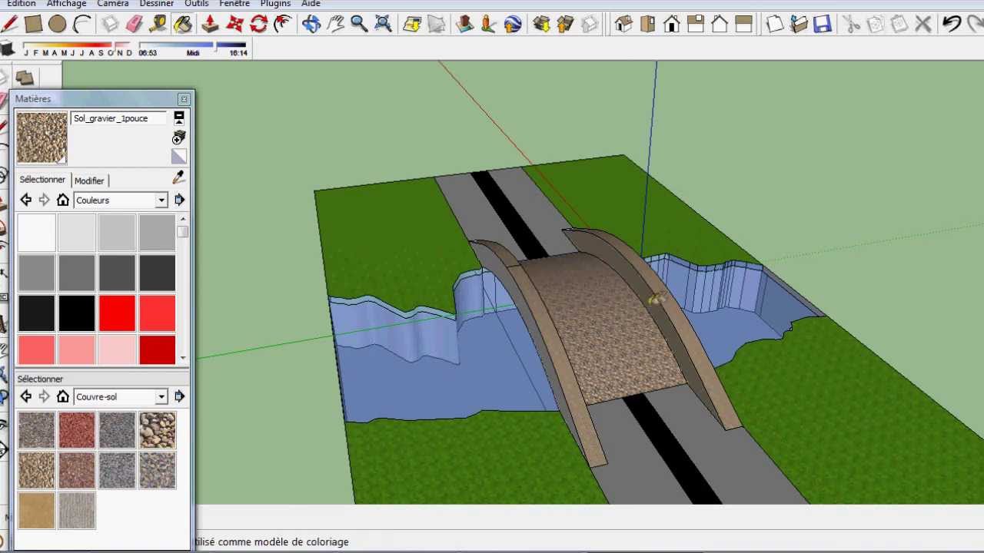Open the Plugins menu
984x553 pixels.
[275, 4]
